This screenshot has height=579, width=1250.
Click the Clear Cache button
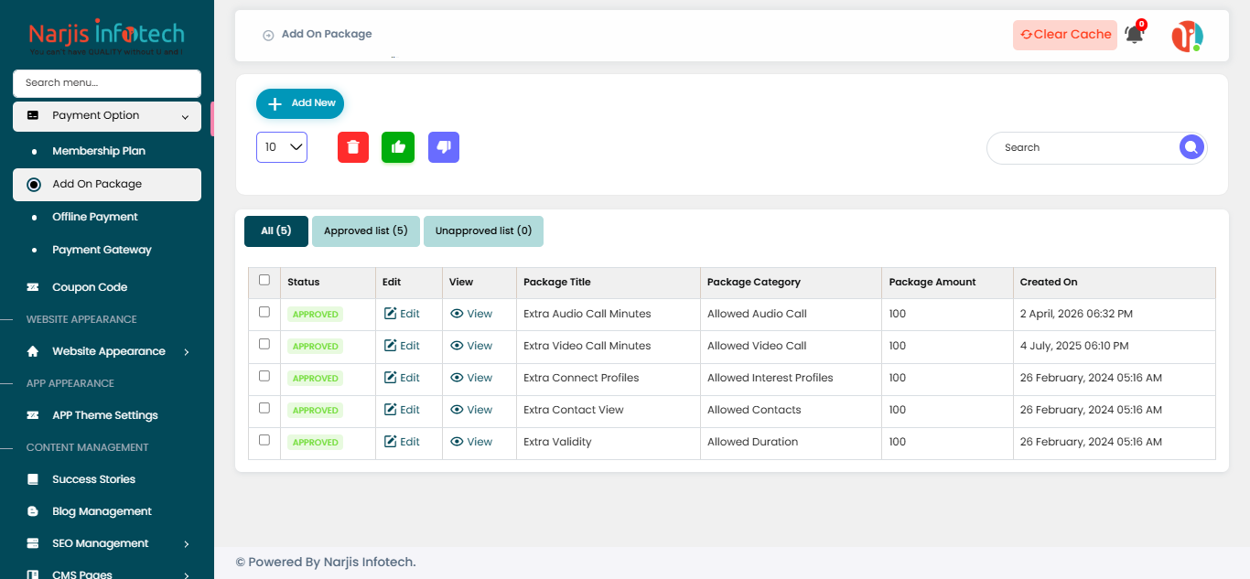[1065, 35]
